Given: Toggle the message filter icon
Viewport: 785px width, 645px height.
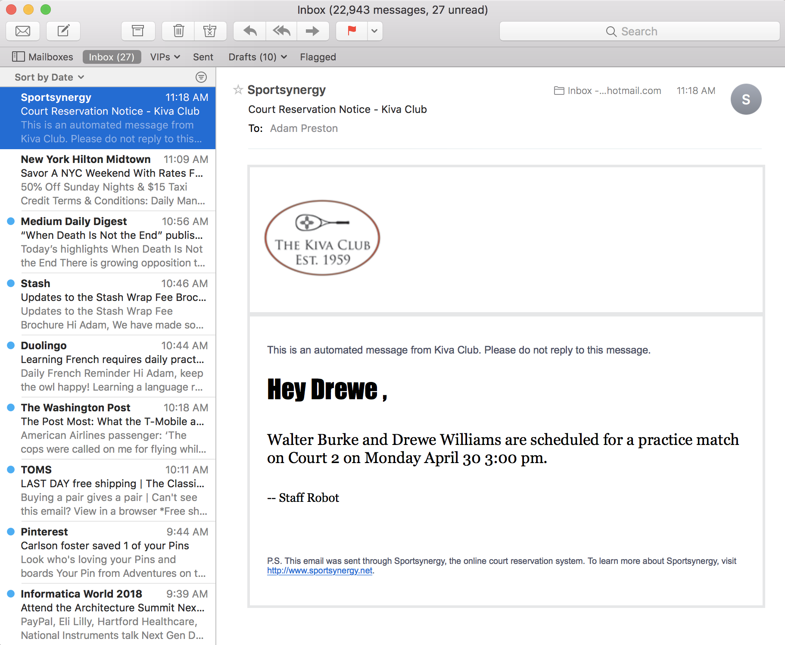Looking at the screenshot, I should tap(201, 77).
